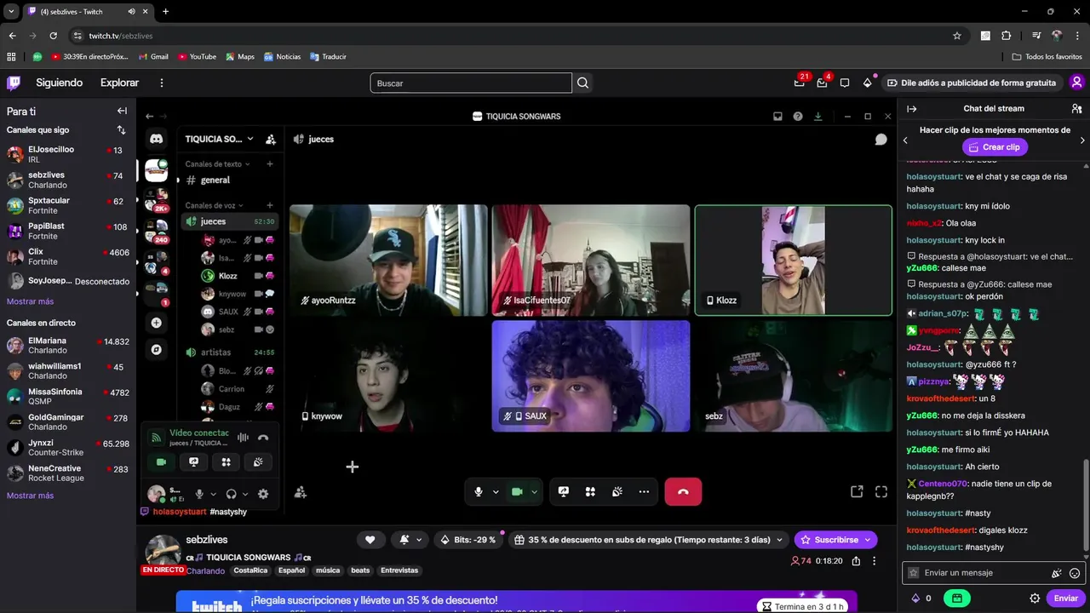The width and height of the screenshot is (1090, 613).
Task: Open Twitch notifications bell with badge 21
Action: click(800, 83)
